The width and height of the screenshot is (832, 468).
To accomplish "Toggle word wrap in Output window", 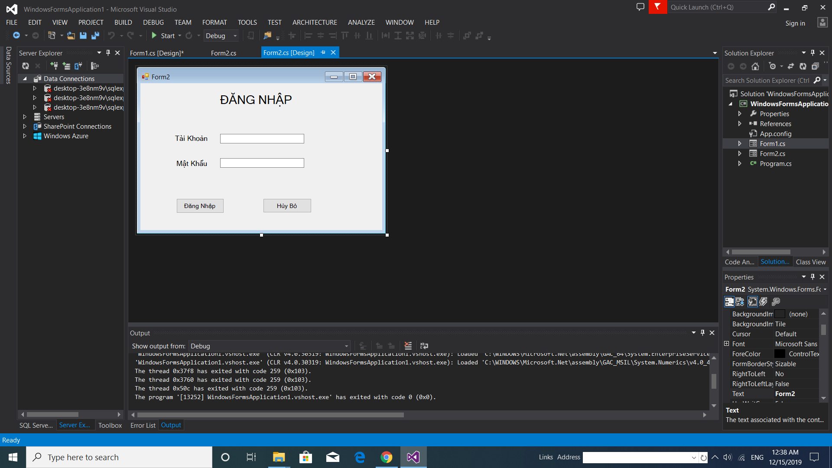I will coord(424,346).
